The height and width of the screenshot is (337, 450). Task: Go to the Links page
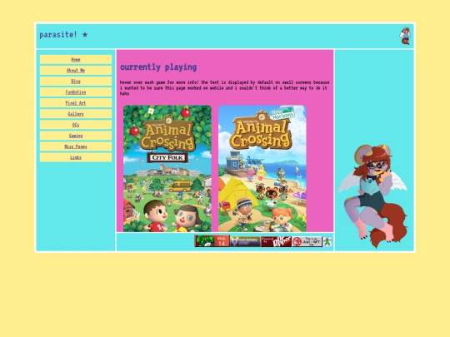click(76, 157)
